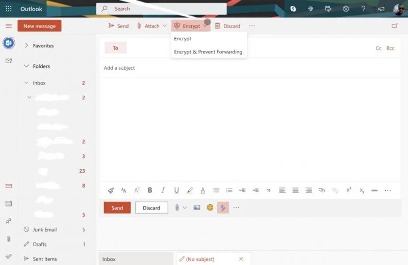The height and width of the screenshot is (265, 408).
Task: Align text right
Action: (309, 191)
